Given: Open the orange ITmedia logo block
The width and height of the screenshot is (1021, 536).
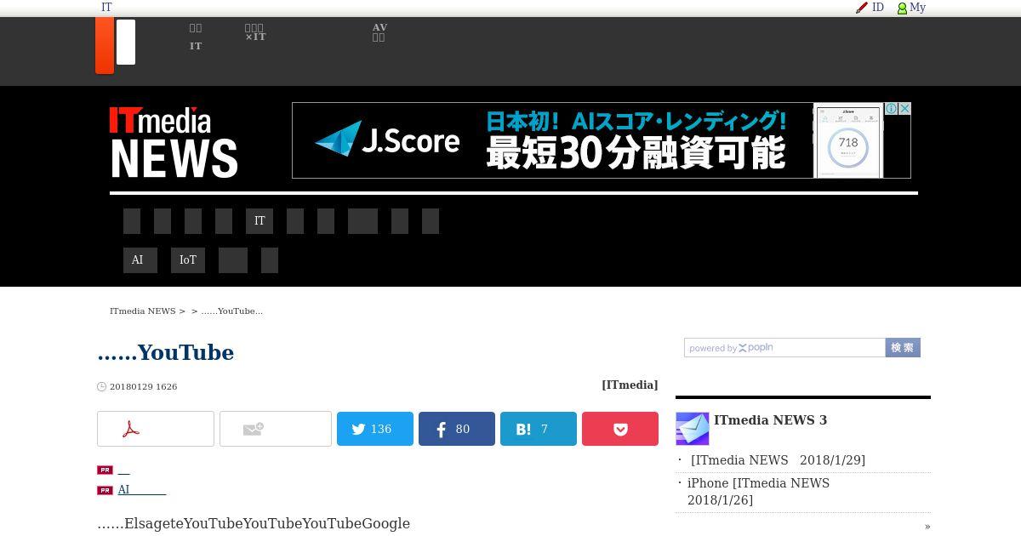Looking at the screenshot, I should pyautogui.click(x=105, y=45).
